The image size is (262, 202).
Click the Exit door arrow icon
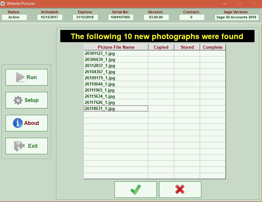(x=19, y=146)
